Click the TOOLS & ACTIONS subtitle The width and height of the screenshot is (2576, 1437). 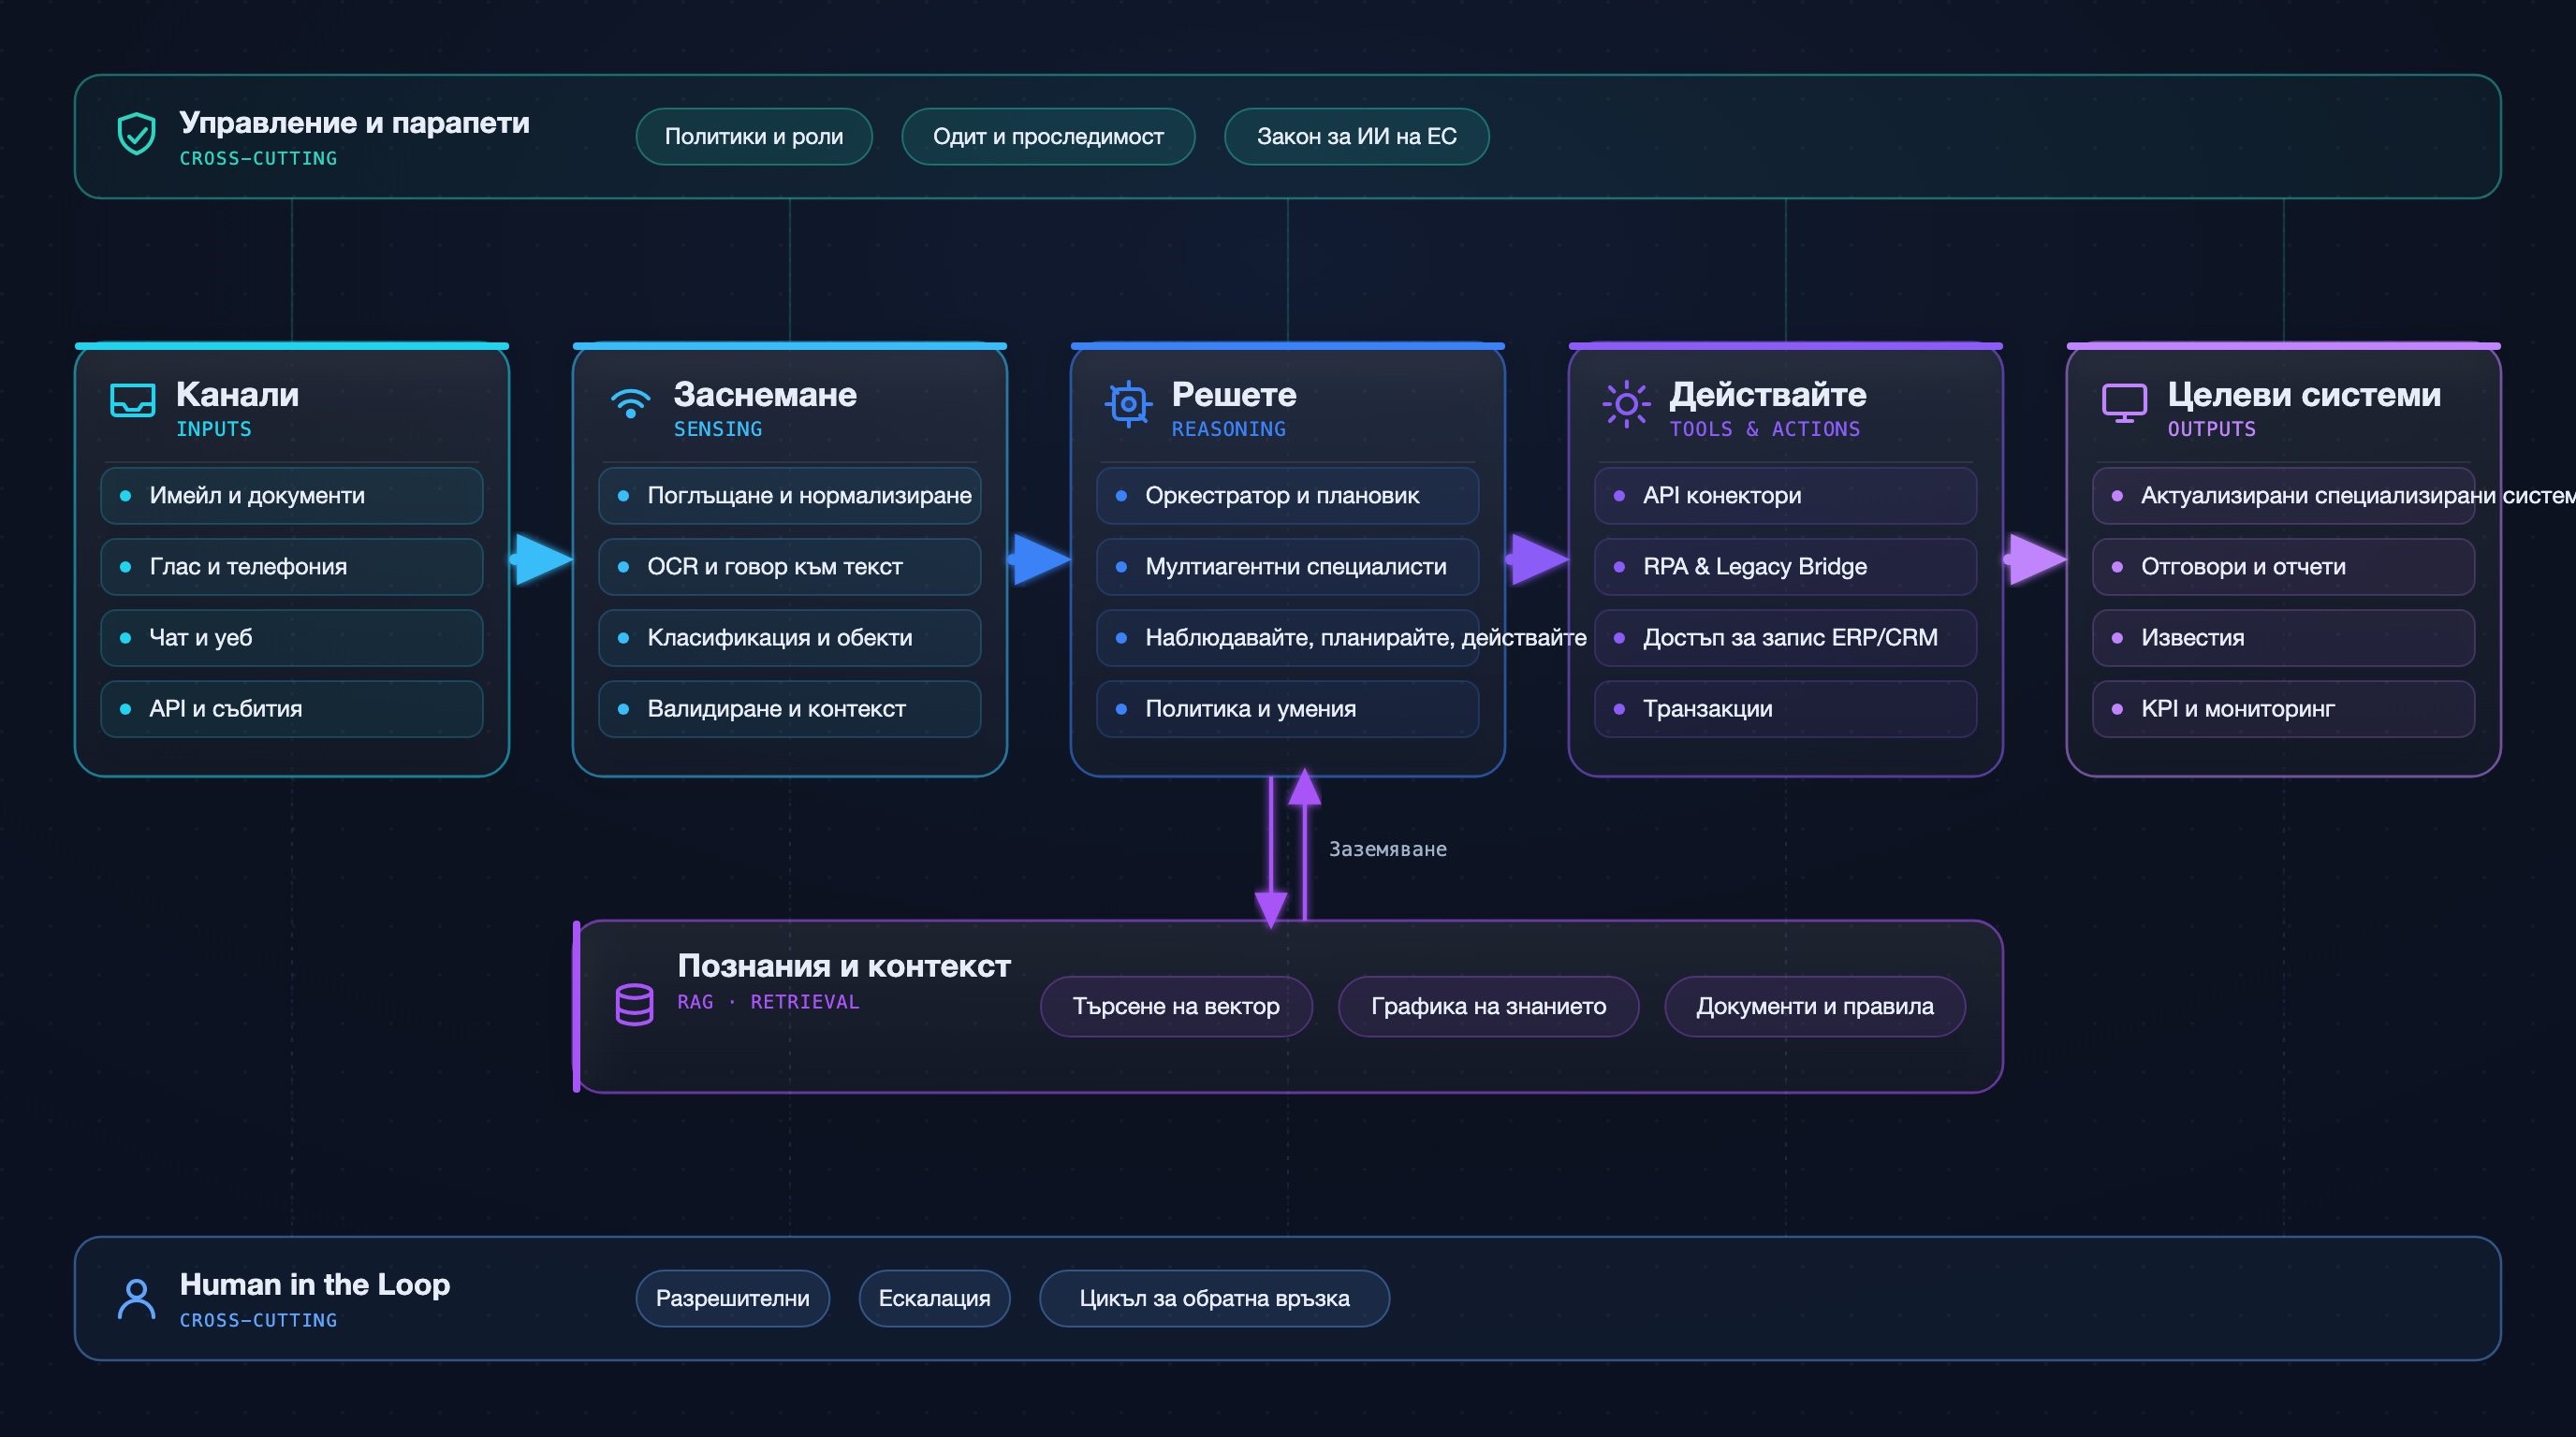1765,428
